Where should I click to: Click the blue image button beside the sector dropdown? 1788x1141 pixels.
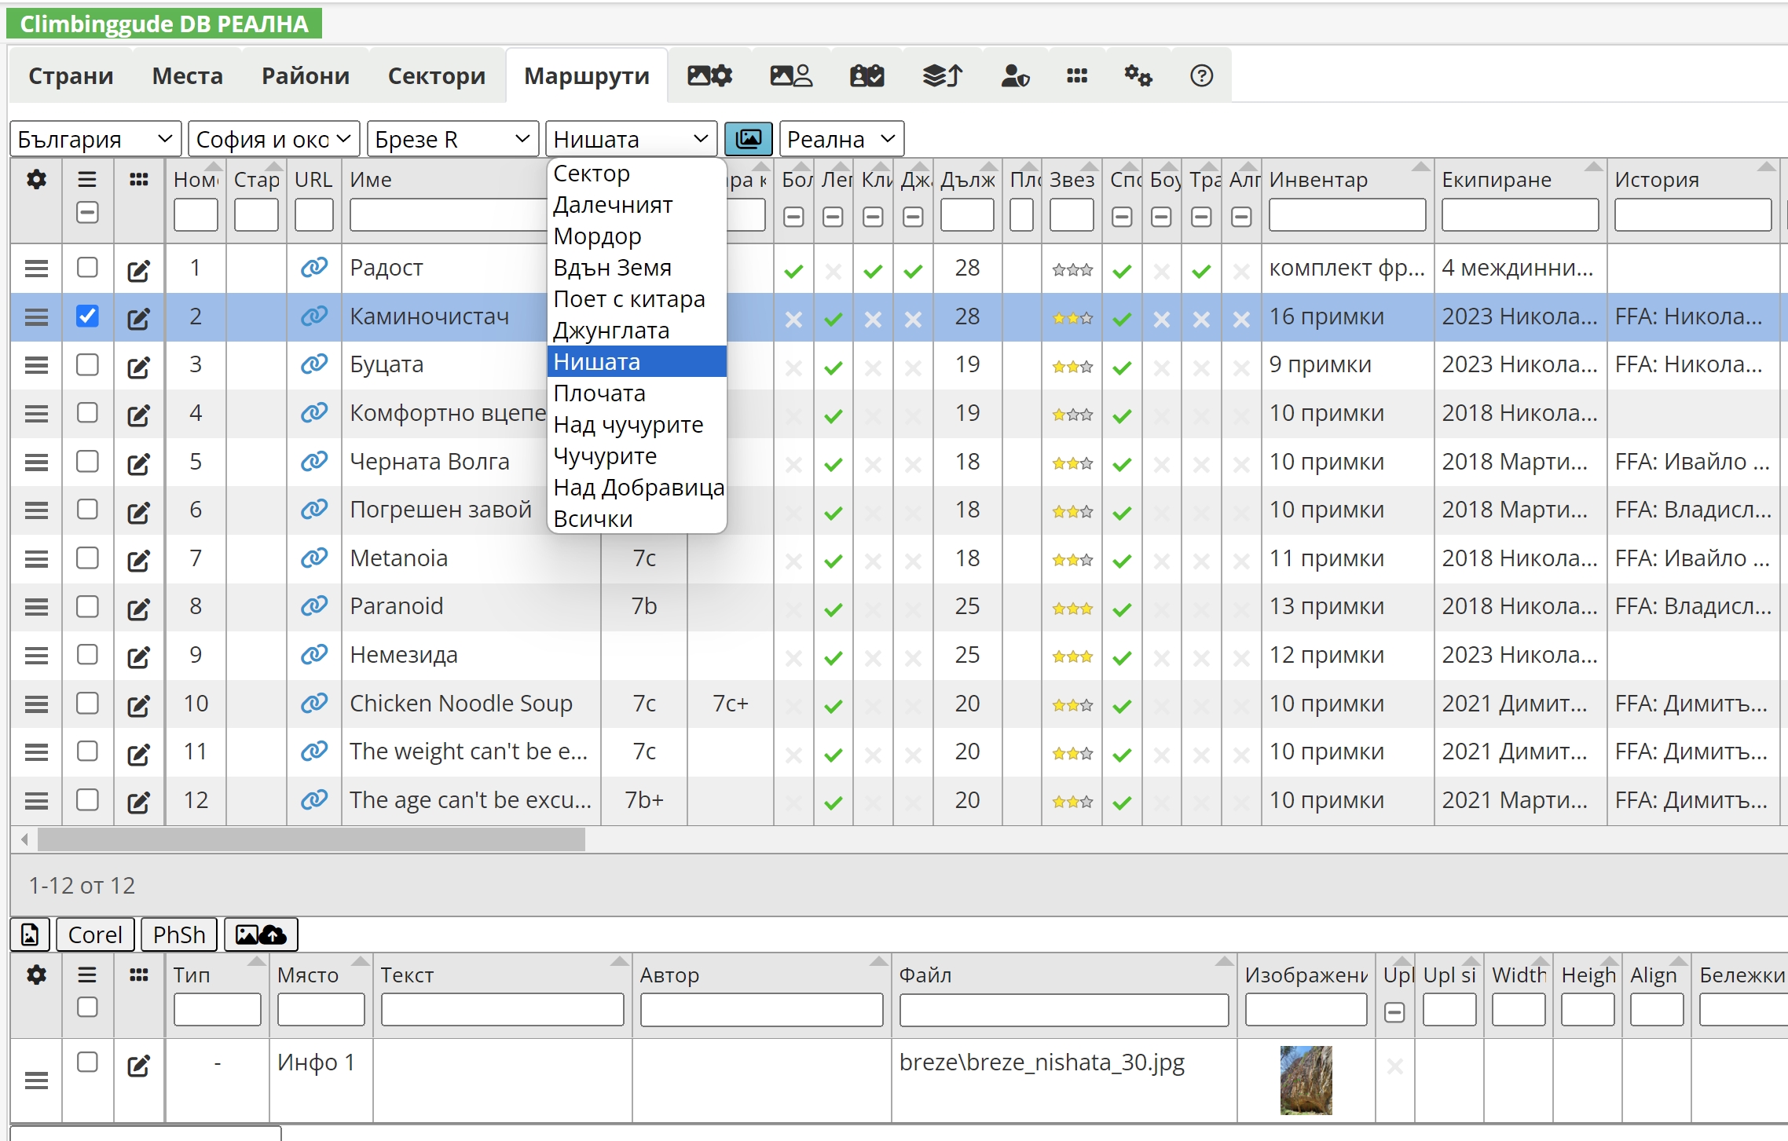748,139
